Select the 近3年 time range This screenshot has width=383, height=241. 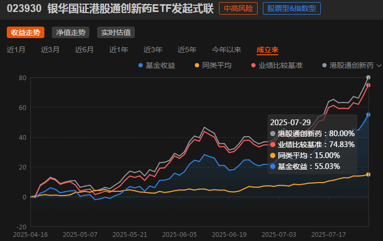click(153, 50)
